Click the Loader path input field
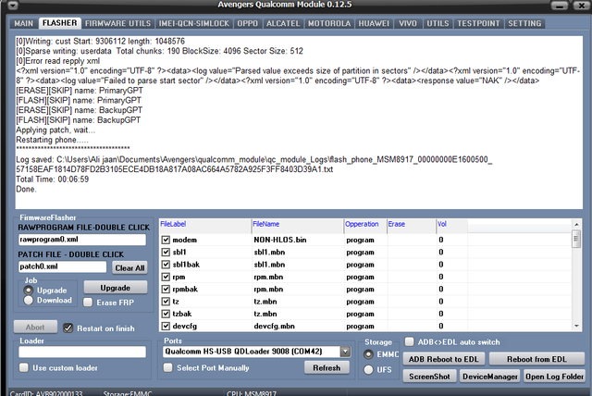 [x=82, y=352]
